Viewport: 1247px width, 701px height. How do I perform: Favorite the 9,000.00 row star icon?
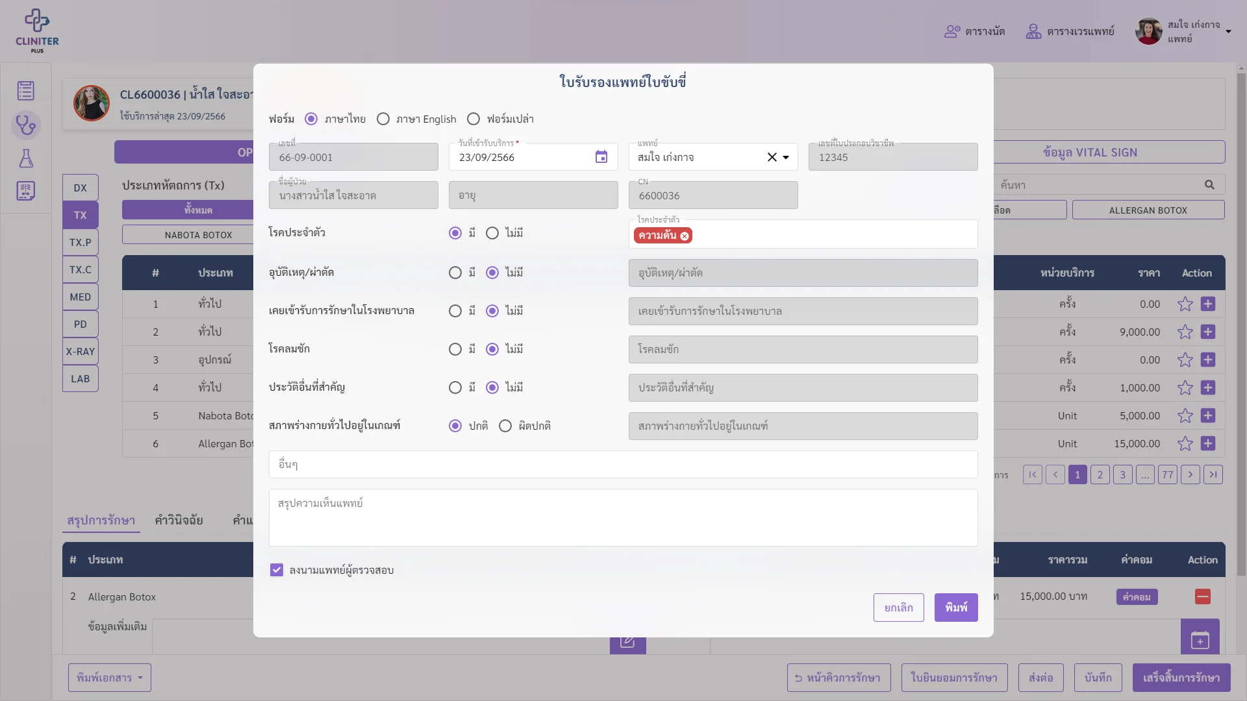click(1185, 332)
